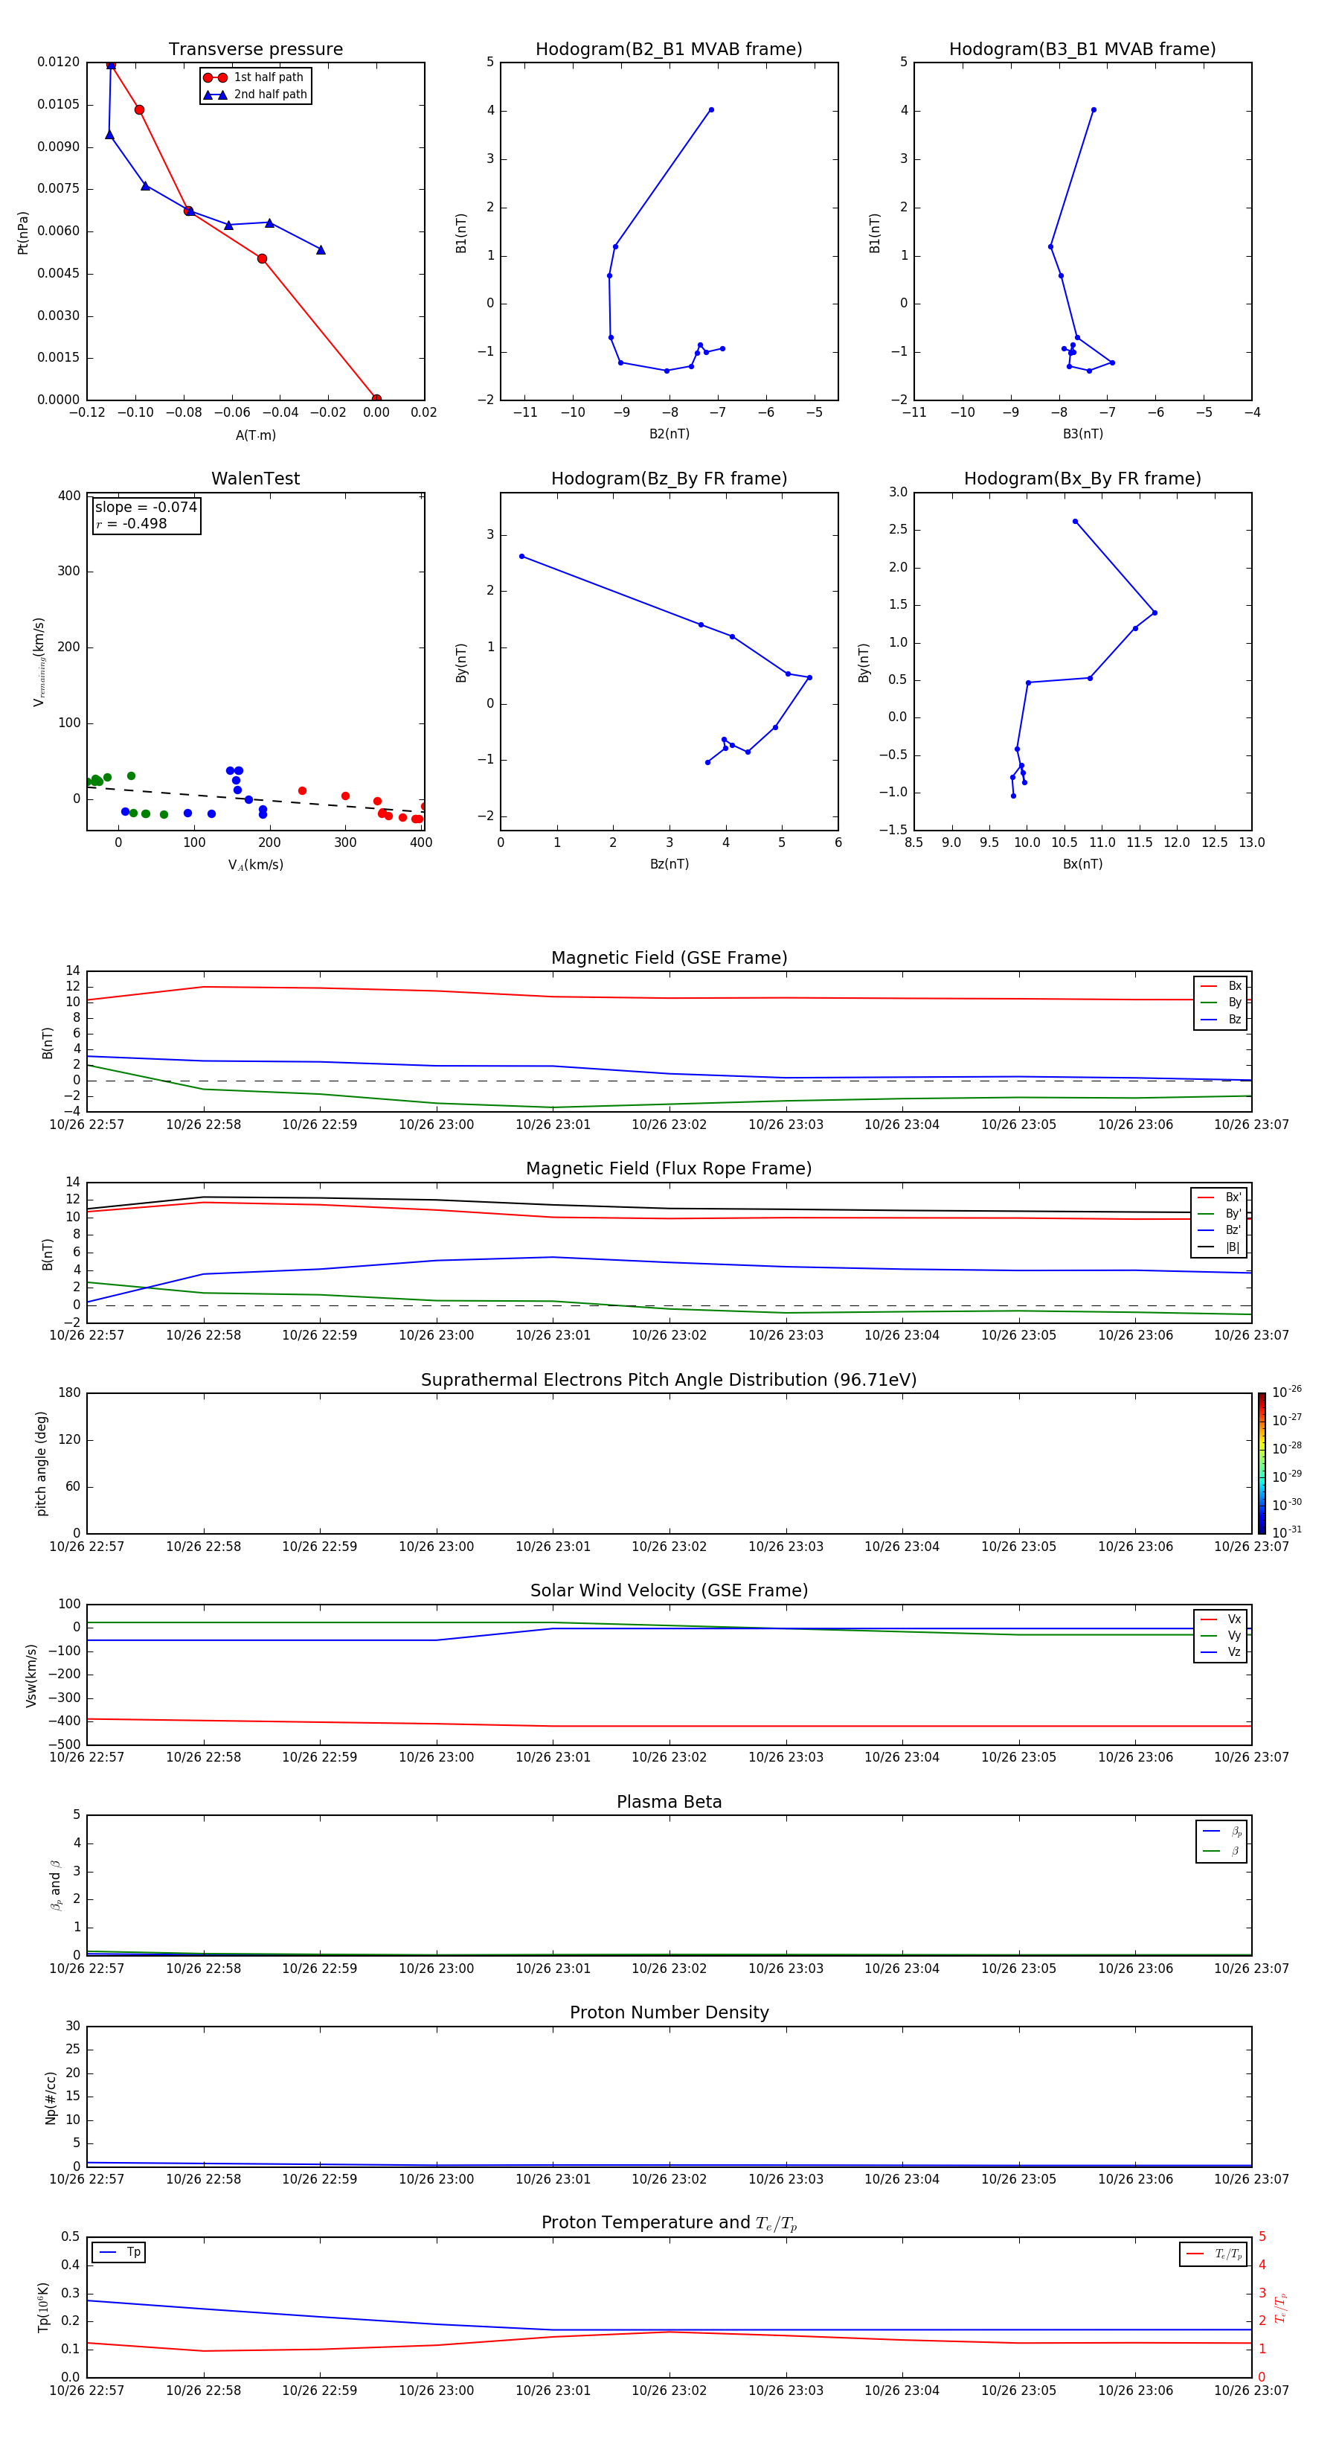Select the βp legend entry in Plasma Beta
1339x2456 pixels.
point(1221,1832)
